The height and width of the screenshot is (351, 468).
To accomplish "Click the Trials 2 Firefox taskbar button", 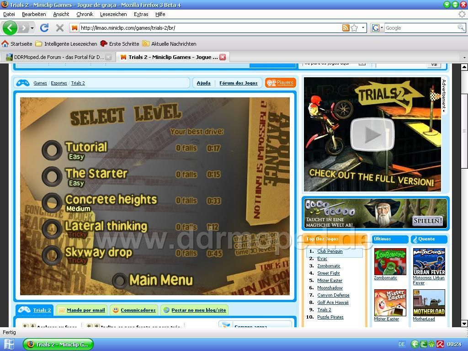I will pos(58,345).
